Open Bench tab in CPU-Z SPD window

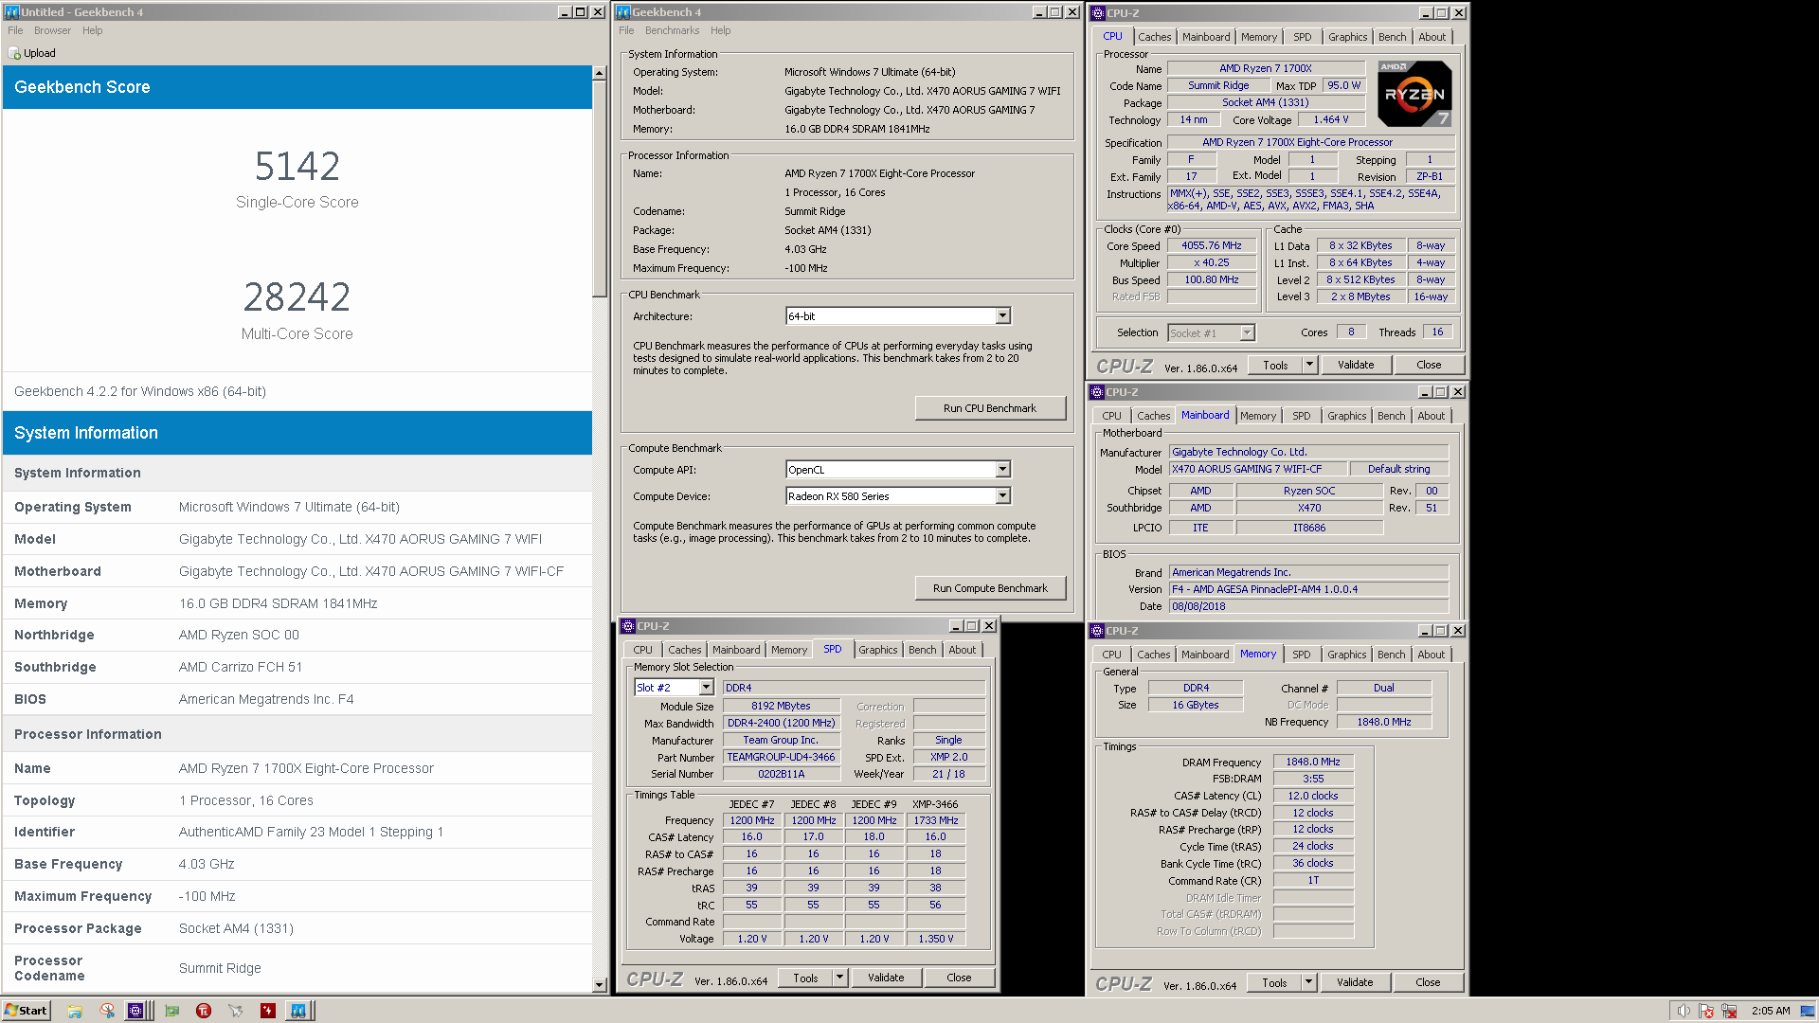click(922, 650)
